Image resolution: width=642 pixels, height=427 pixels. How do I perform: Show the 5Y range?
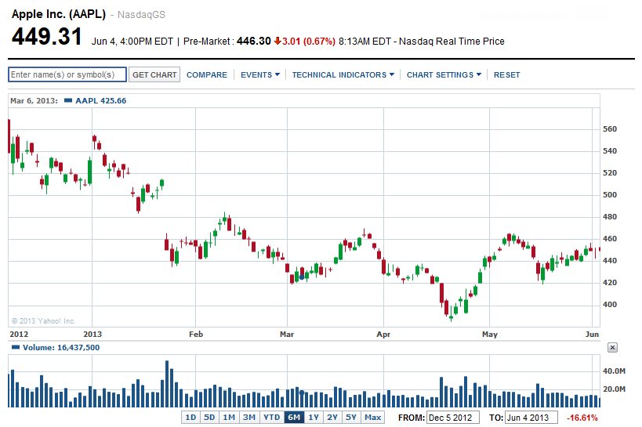pyautogui.click(x=351, y=417)
